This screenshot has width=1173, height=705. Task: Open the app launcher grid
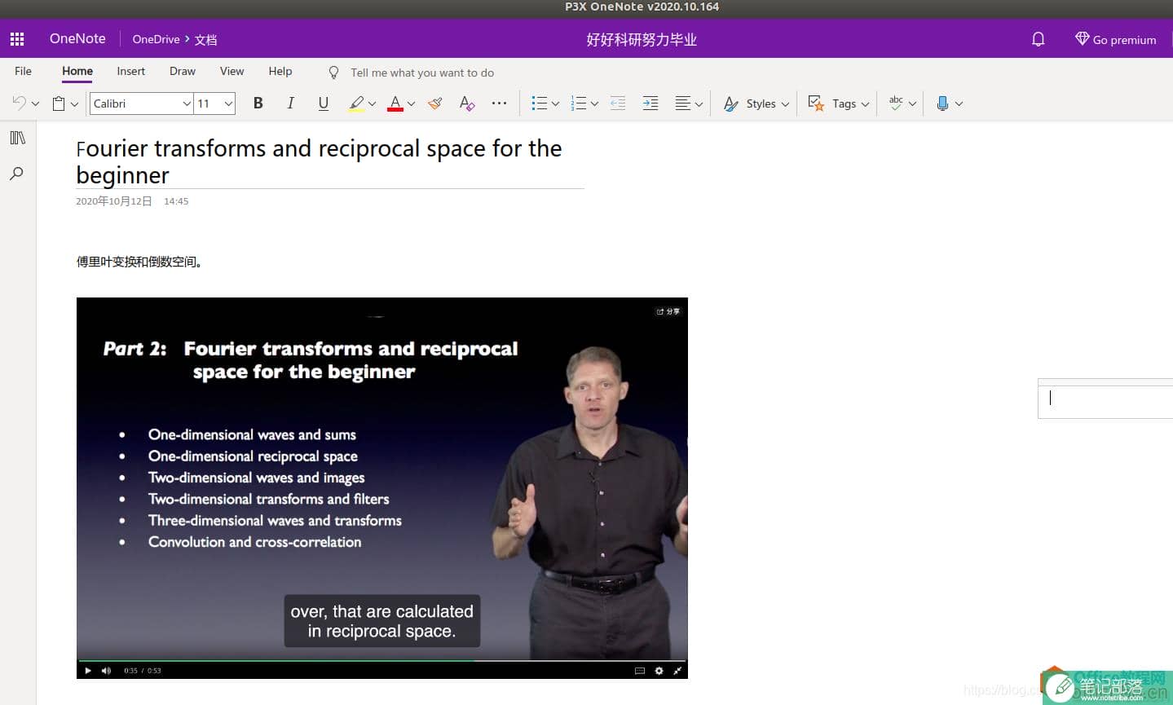click(x=17, y=38)
